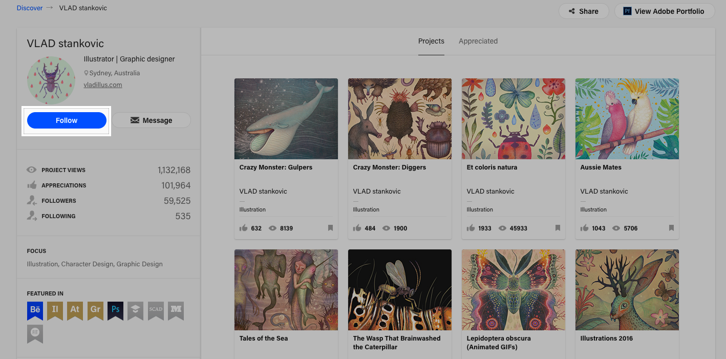Click the Illustrations 2016 title
The height and width of the screenshot is (359, 726).
point(607,339)
